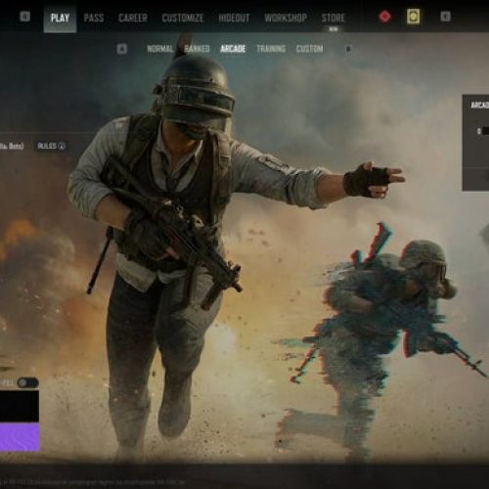Click the gray square icon right of yellow icon

click(x=446, y=17)
